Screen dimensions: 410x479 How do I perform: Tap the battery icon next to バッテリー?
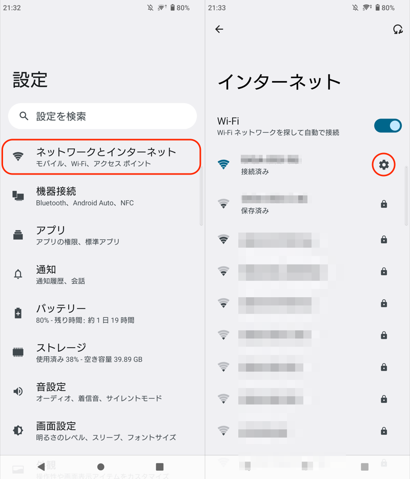tap(18, 313)
